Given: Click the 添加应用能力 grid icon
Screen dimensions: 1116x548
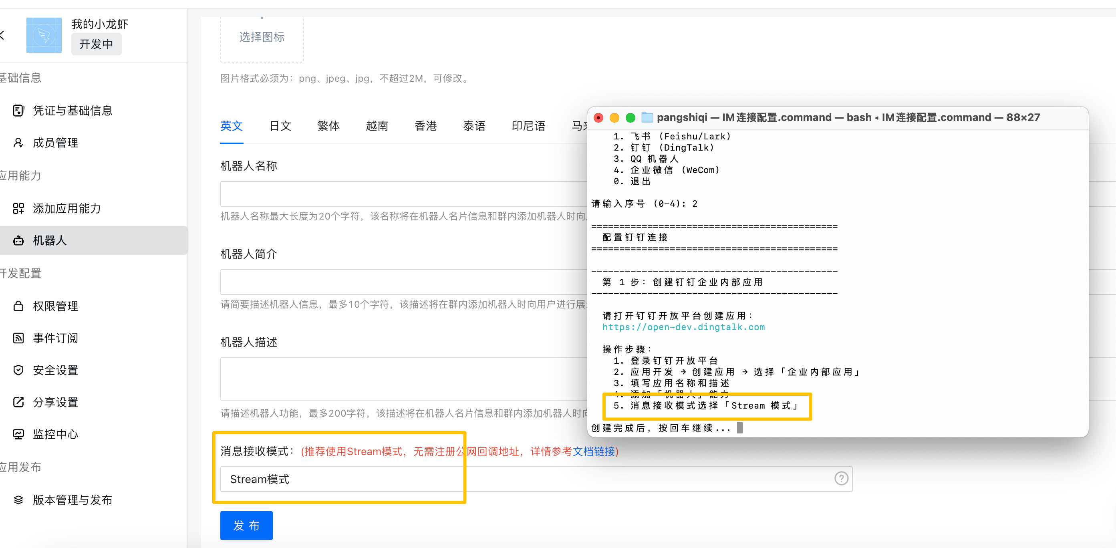Looking at the screenshot, I should pyautogui.click(x=18, y=208).
